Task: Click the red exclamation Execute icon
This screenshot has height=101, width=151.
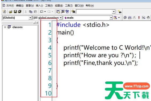Action: (139, 18)
